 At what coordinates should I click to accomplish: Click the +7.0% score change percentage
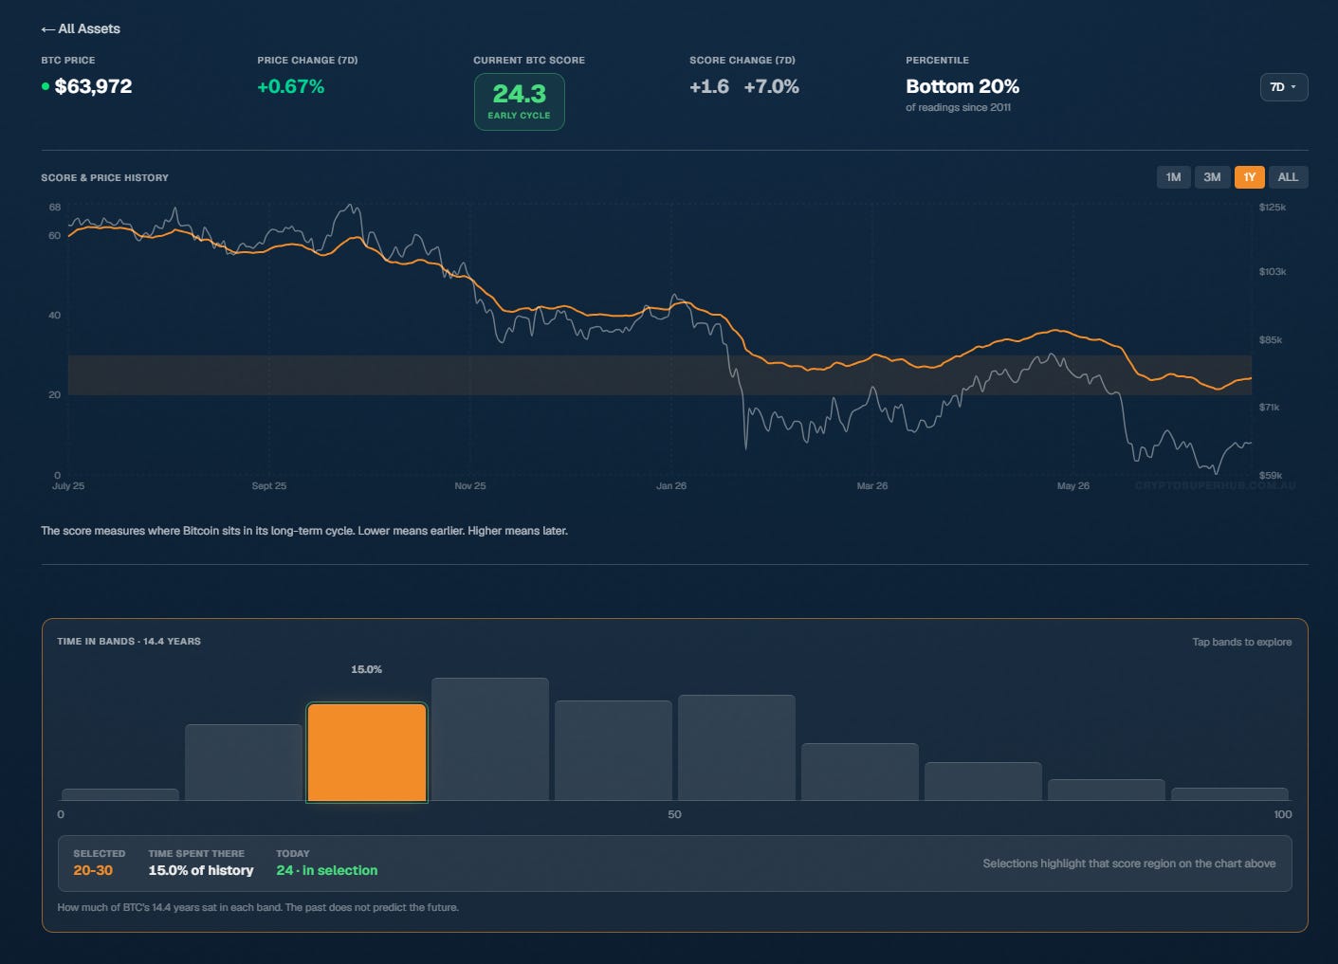(x=771, y=86)
